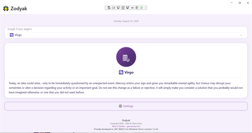Run the accessibility scan person icon

tap(137, 8)
